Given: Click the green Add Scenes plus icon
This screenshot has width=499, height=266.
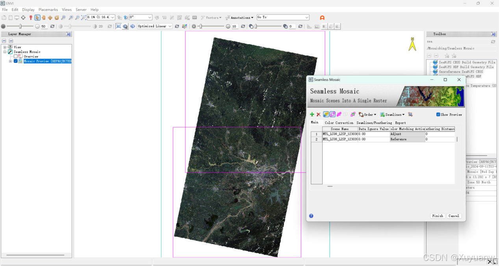Looking at the screenshot, I should [x=312, y=114].
